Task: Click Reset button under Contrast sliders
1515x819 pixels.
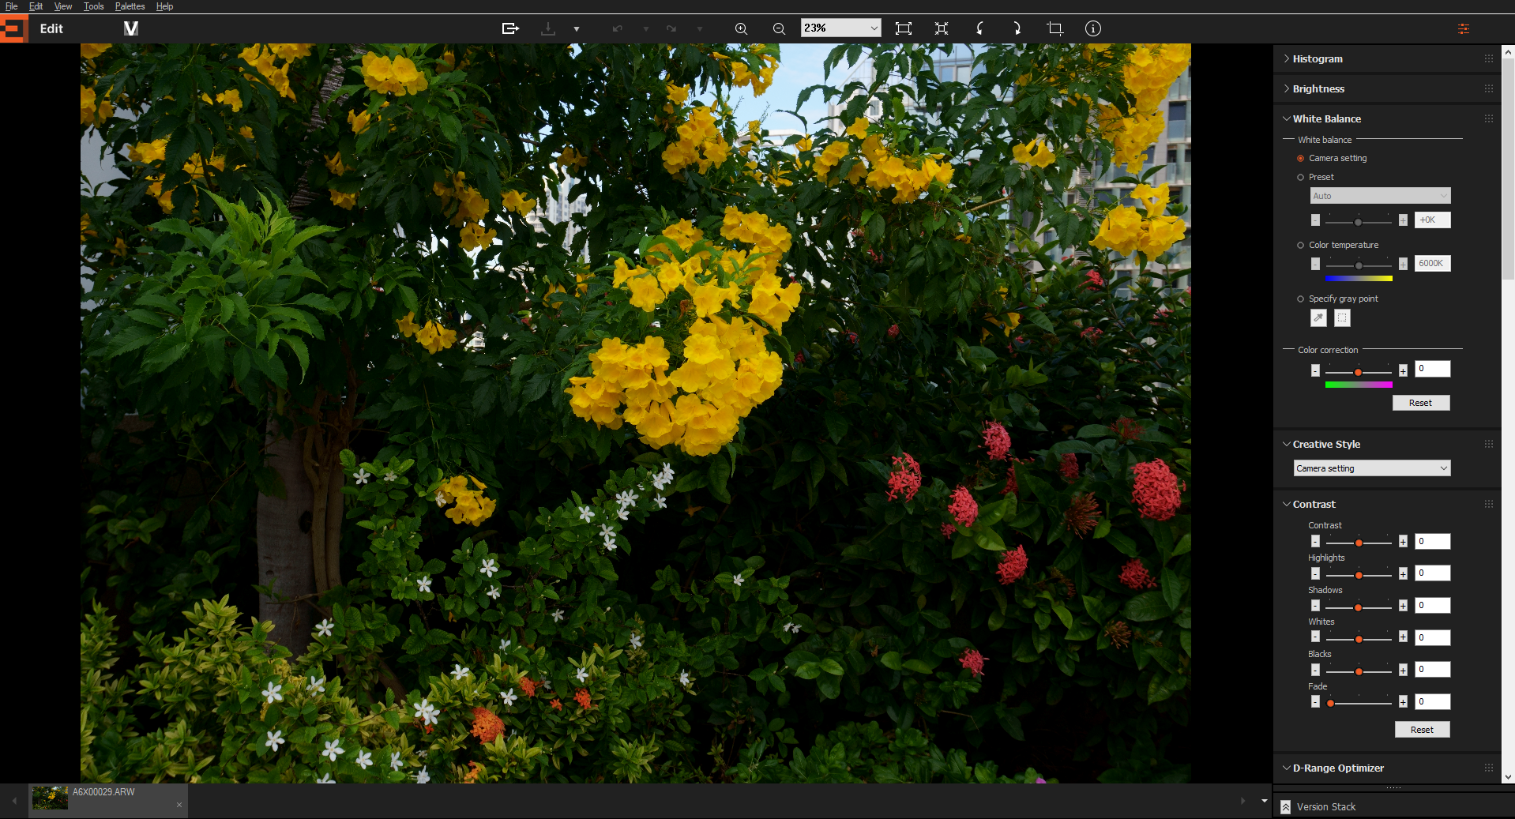Action: pos(1422,730)
